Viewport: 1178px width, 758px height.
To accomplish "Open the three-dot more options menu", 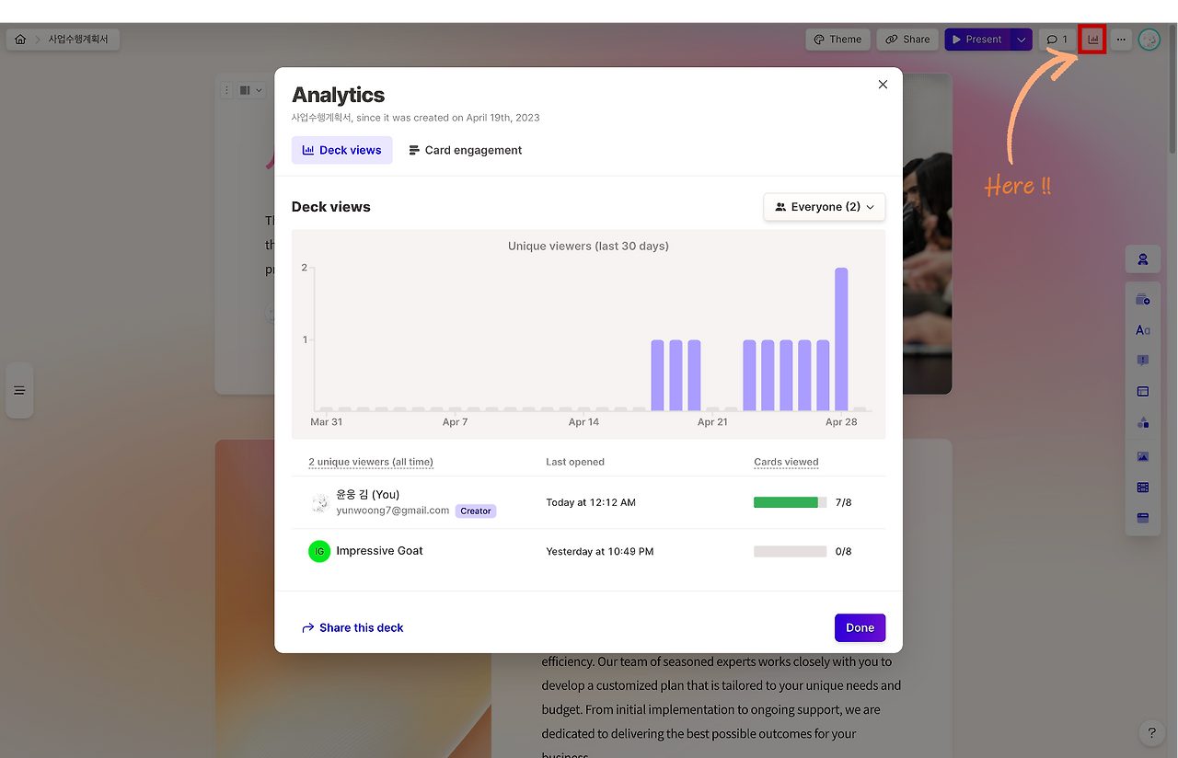I will click(x=1121, y=40).
